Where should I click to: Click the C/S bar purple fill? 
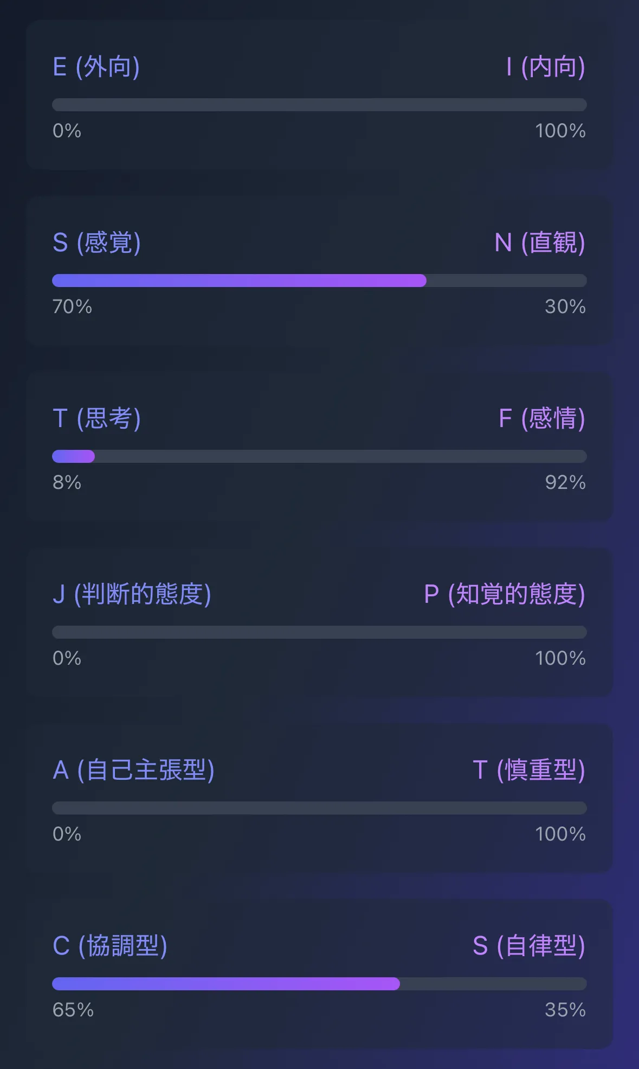tap(226, 984)
